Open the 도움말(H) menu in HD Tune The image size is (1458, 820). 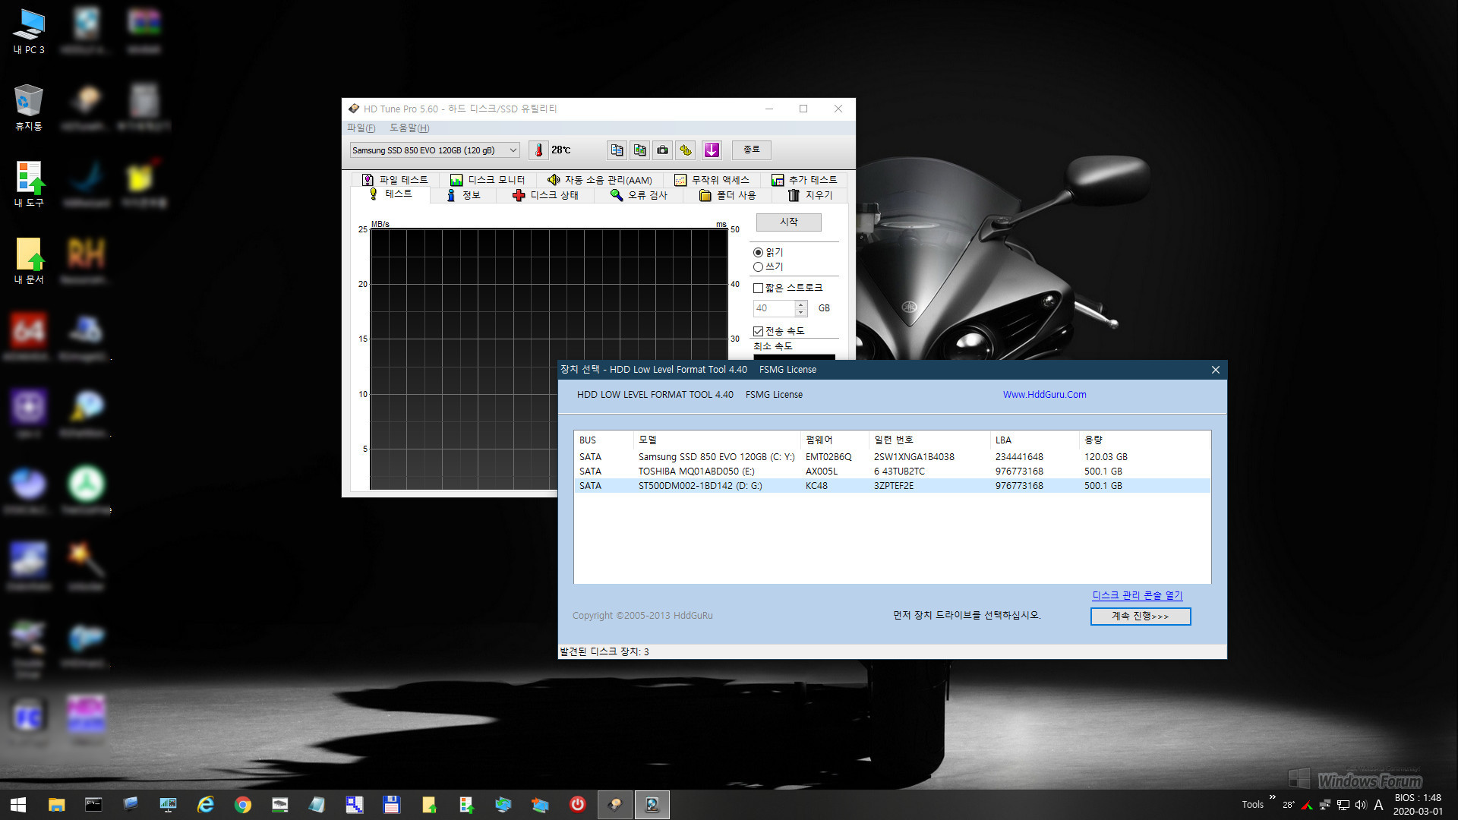pyautogui.click(x=409, y=128)
